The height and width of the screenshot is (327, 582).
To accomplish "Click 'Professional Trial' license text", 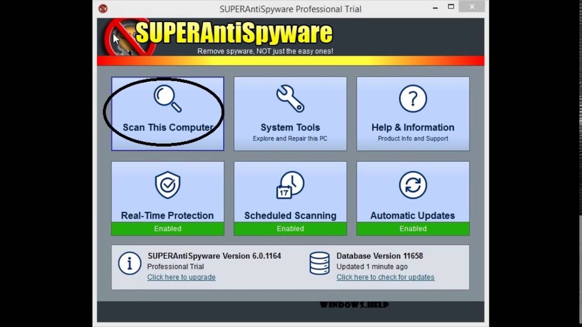I will [176, 267].
